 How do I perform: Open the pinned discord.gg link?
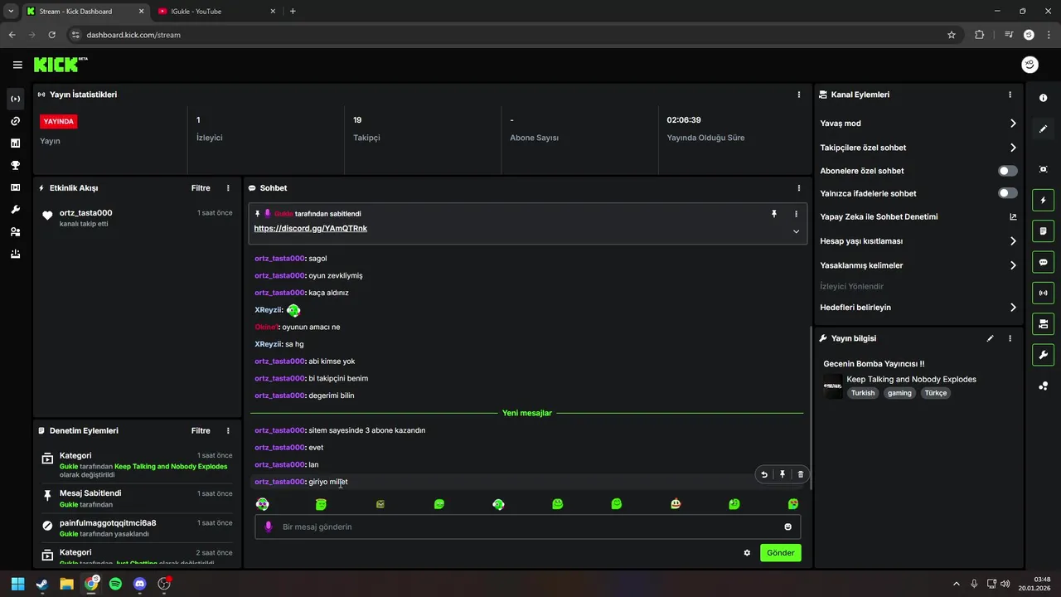click(x=310, y=228)
